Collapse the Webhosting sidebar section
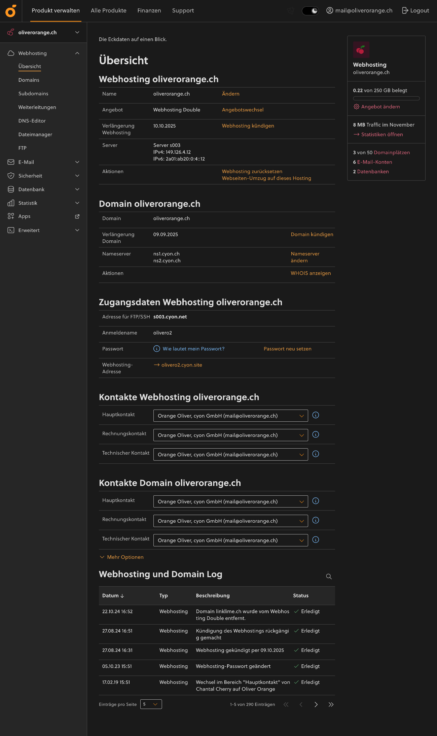437x736 pixels. click(77, 53)
